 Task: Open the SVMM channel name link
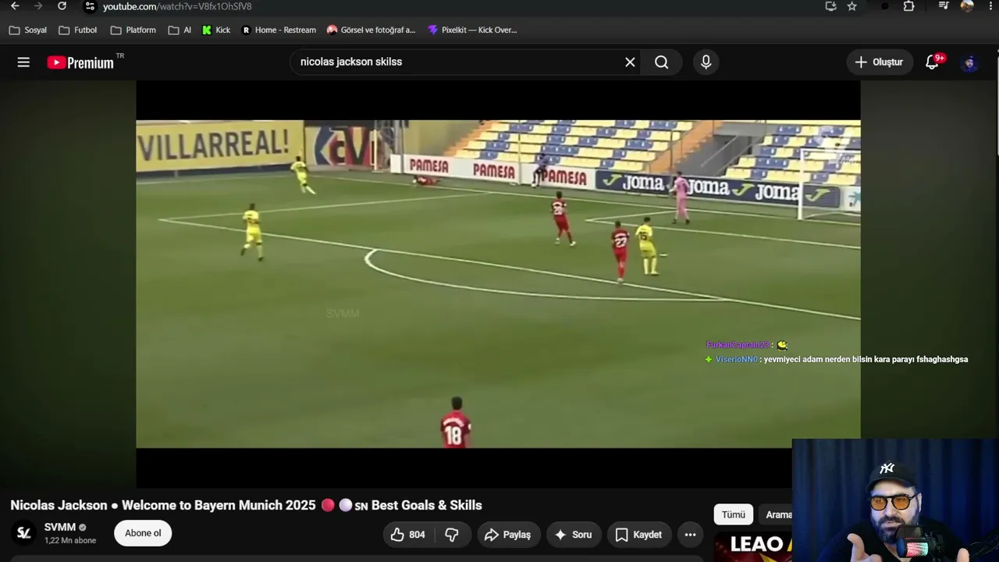(x=60, y=528)
